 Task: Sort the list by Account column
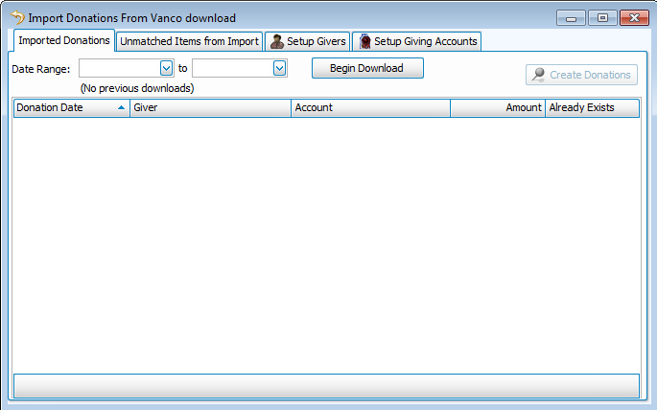click(x=370, y=108)
